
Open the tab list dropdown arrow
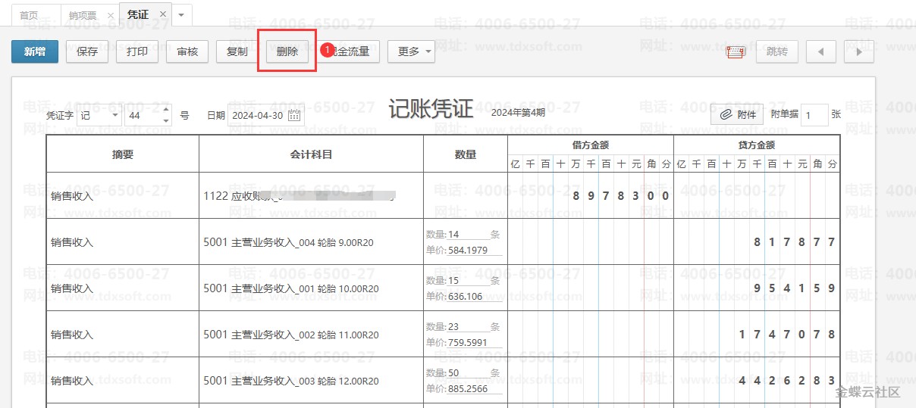pos(181,14)
